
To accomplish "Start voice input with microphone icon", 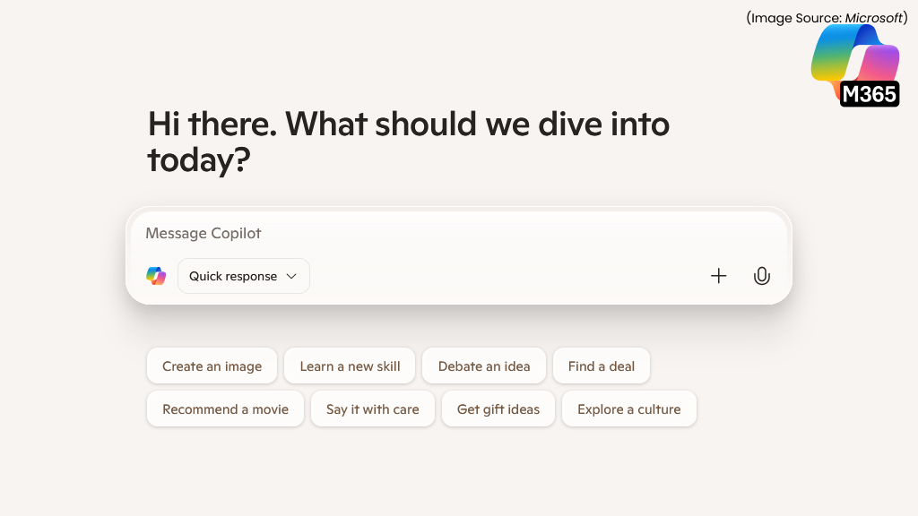I will click(x=762, y=276).
